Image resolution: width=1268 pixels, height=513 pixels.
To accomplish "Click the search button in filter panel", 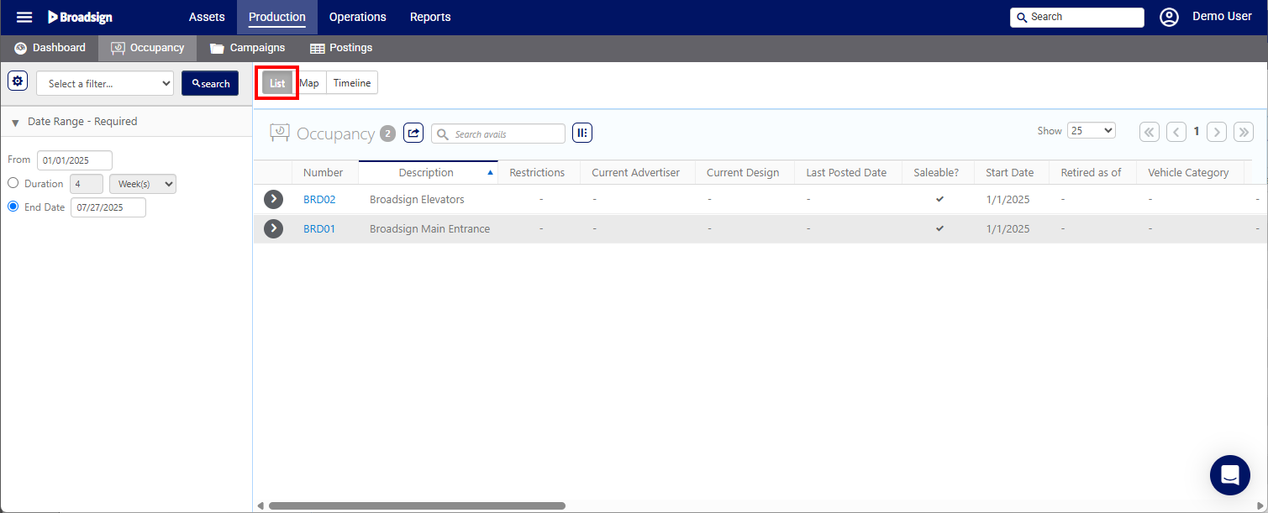I will (x=210, y=83).
